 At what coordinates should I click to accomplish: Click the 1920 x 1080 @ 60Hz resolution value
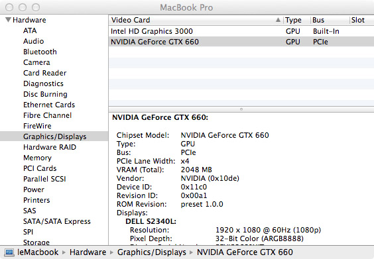(x=269, y=230)
